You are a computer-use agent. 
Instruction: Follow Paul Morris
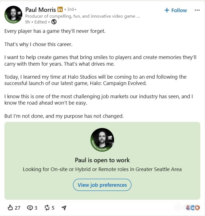(176, 10)
